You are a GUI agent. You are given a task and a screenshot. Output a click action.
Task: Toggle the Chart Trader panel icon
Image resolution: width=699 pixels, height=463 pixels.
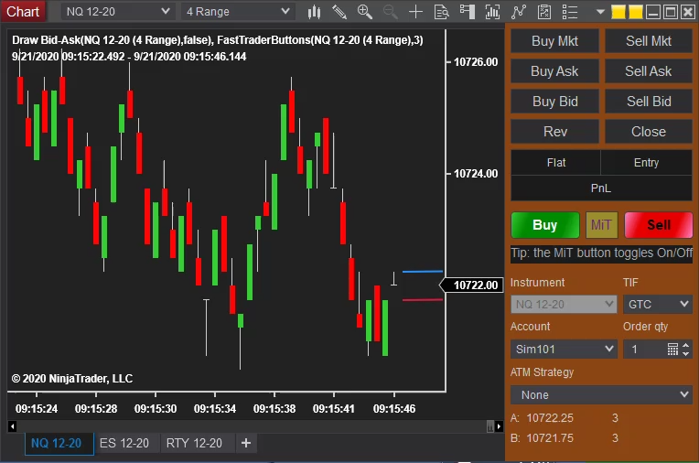[468, 12]
